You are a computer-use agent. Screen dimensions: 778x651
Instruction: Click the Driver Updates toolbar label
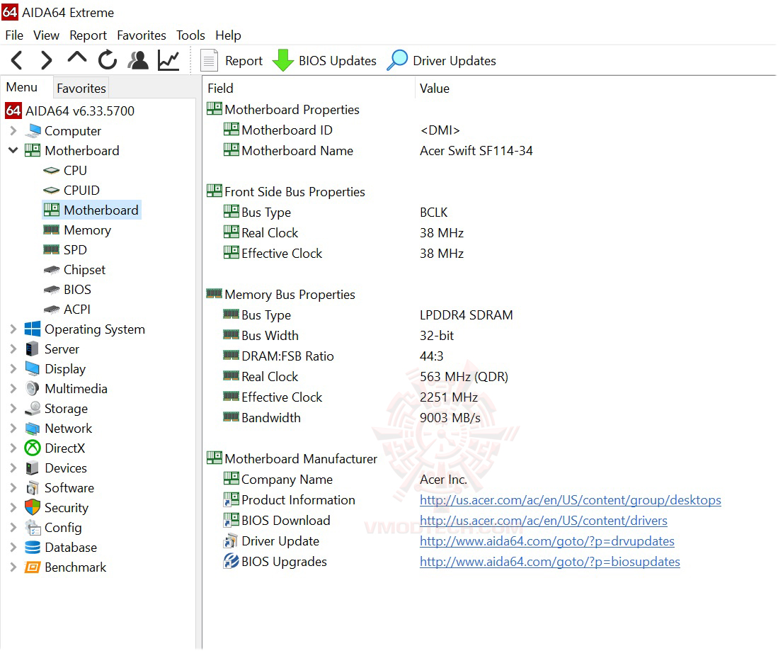(454, 61)
